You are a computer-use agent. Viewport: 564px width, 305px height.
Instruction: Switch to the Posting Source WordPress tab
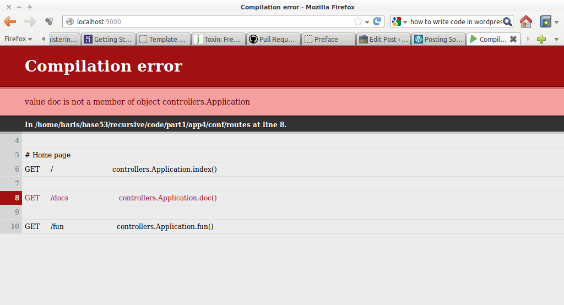click(x=438, y=39)
